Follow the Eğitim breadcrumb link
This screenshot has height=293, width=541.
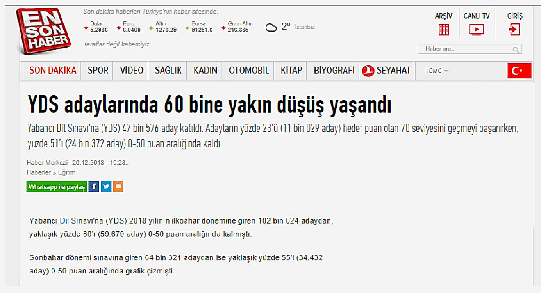[66, 172]
